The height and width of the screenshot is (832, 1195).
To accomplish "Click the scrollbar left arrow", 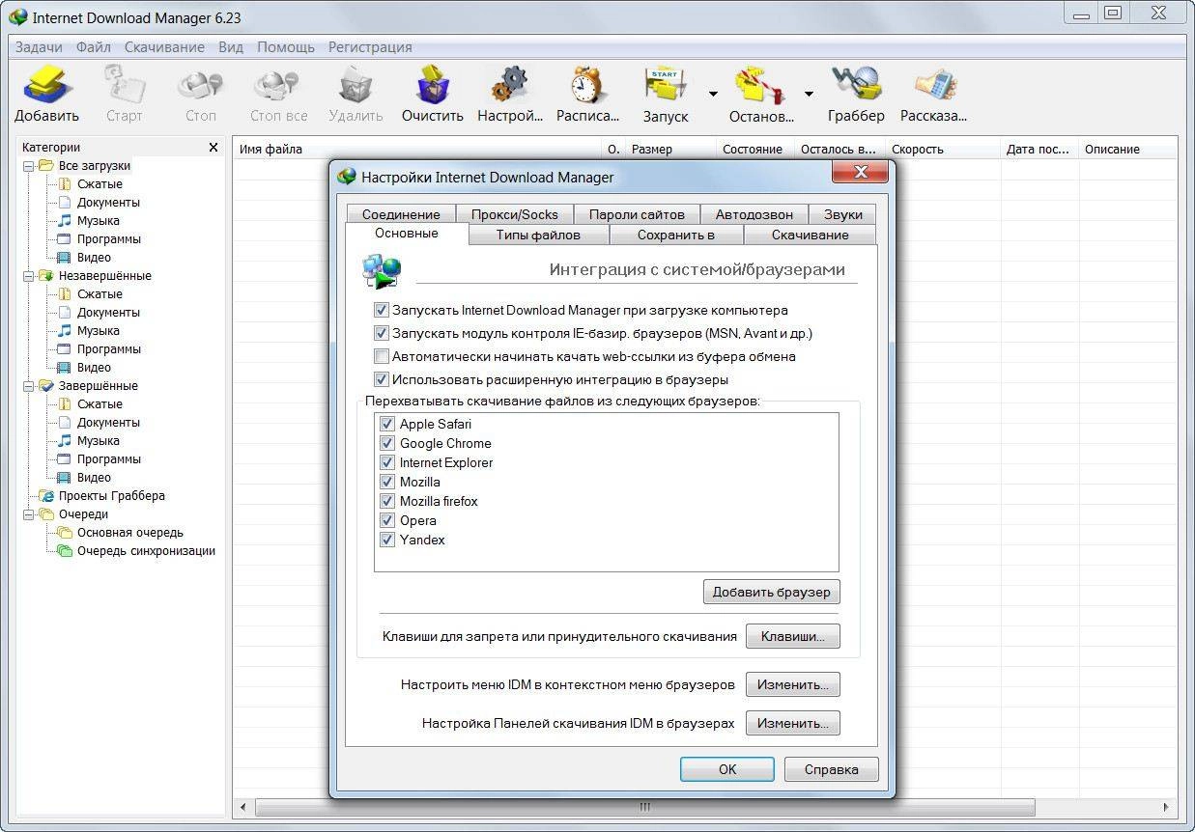I will coord(242,807).
